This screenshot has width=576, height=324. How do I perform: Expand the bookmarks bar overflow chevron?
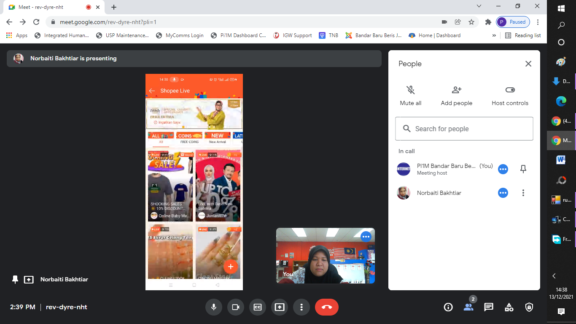coord(494,35)
